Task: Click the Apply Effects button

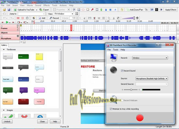Action: pyautogui.click(x=171, y=10)
